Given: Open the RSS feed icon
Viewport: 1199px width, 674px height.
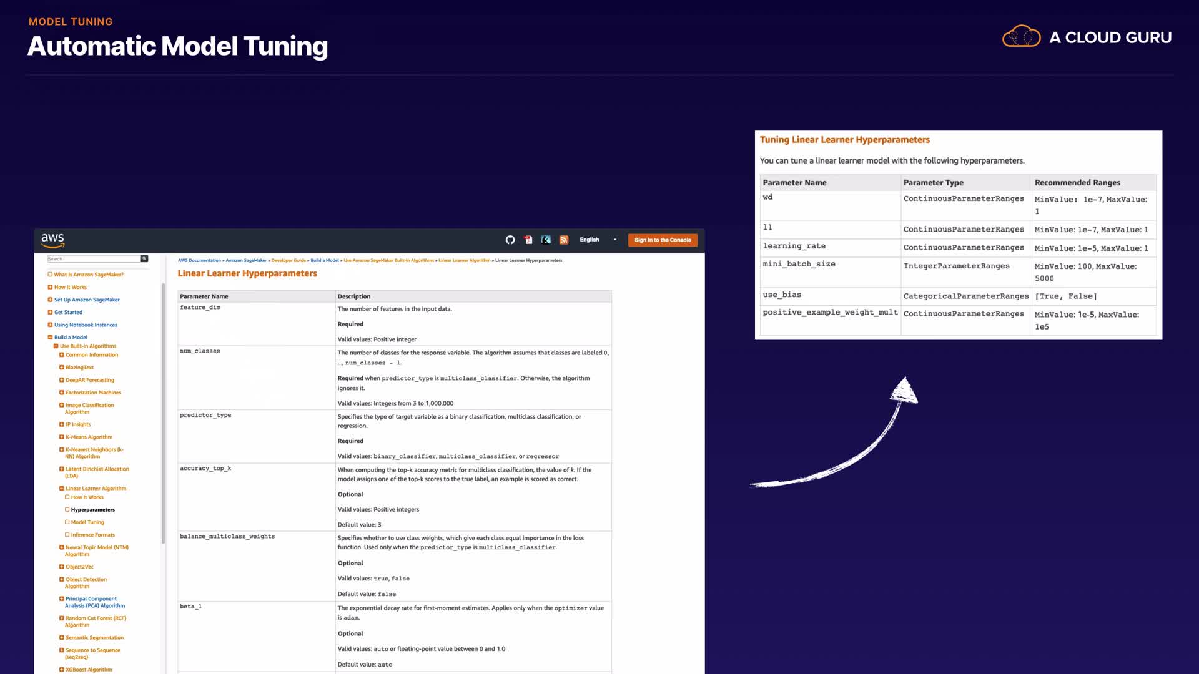Looking at the screenshot, I should tap(564, 240).
